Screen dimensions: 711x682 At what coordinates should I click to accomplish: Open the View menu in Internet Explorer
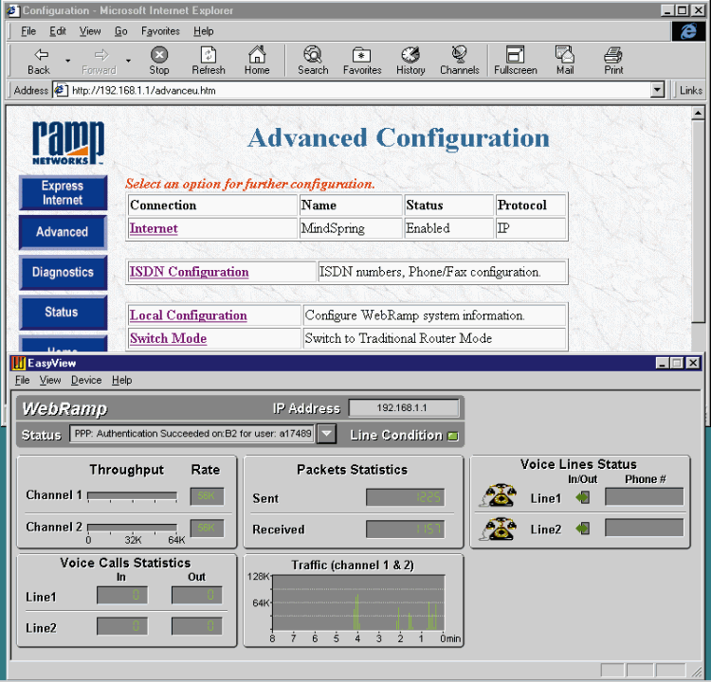[x=90, y=31]
